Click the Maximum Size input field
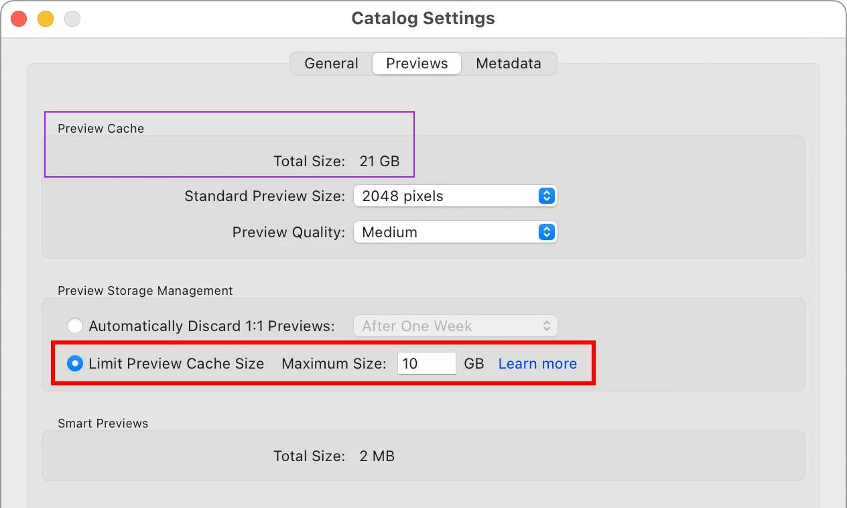847x508 pixels. (x=427, y=364)
